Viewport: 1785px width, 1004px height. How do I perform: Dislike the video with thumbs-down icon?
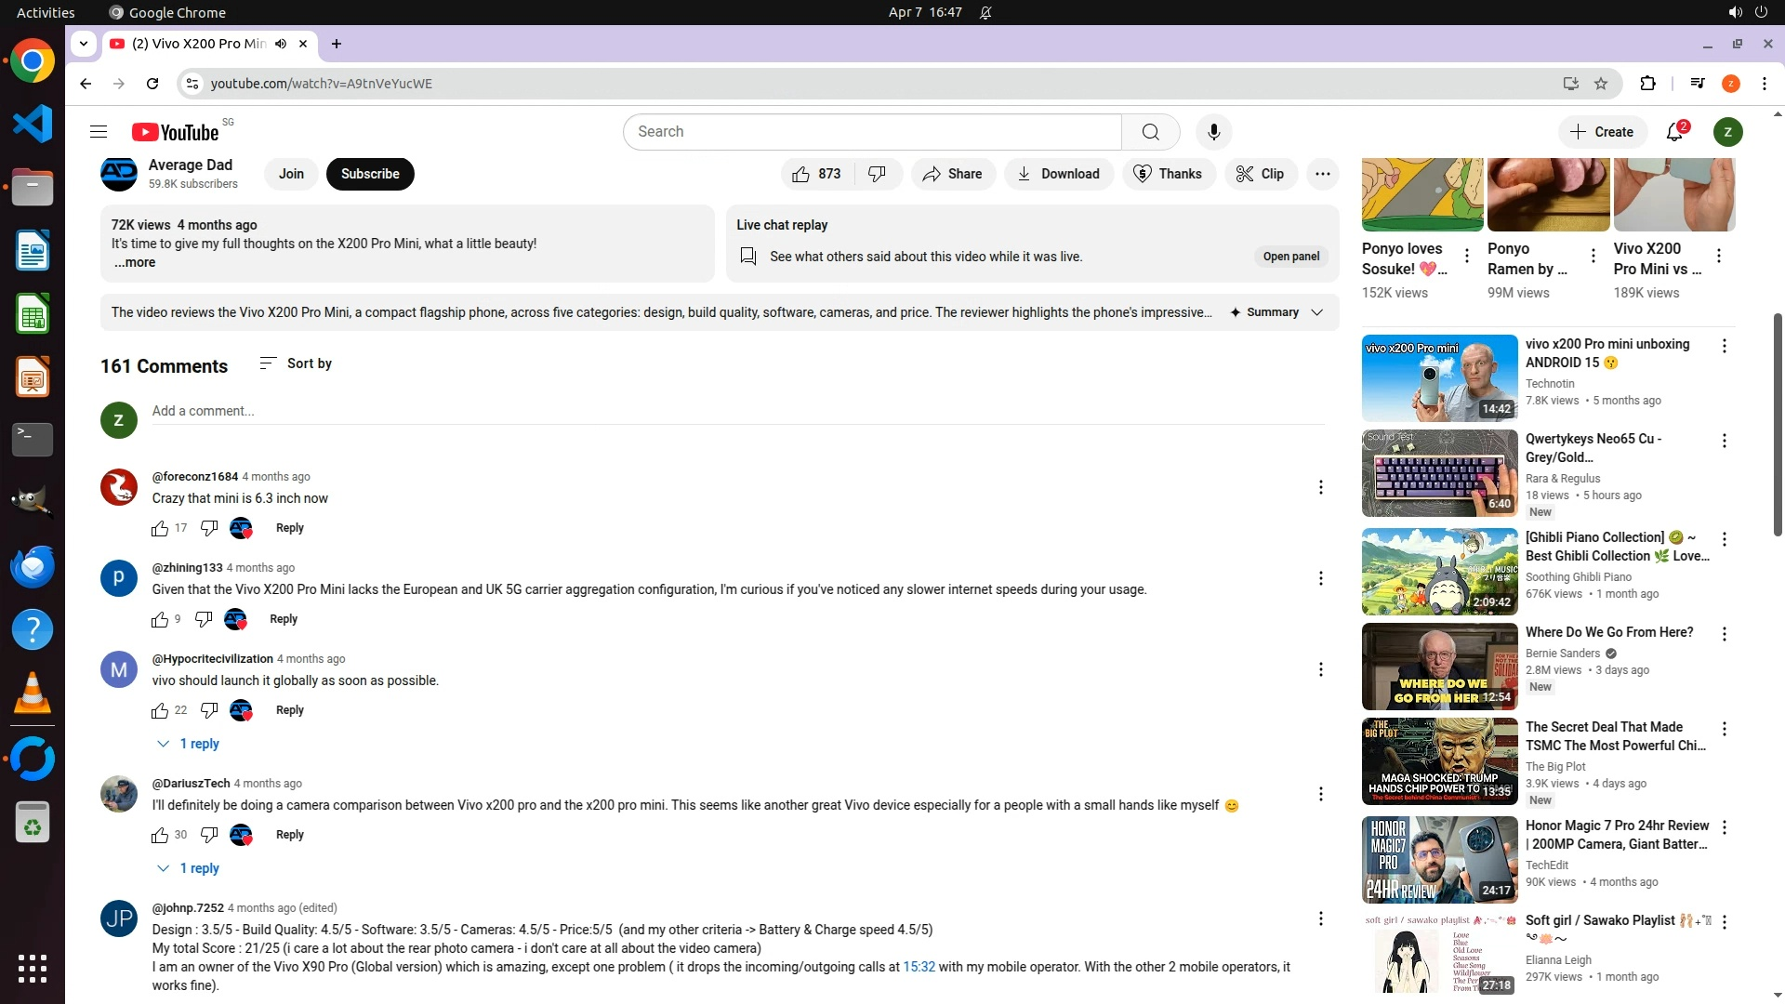[877, 174]
